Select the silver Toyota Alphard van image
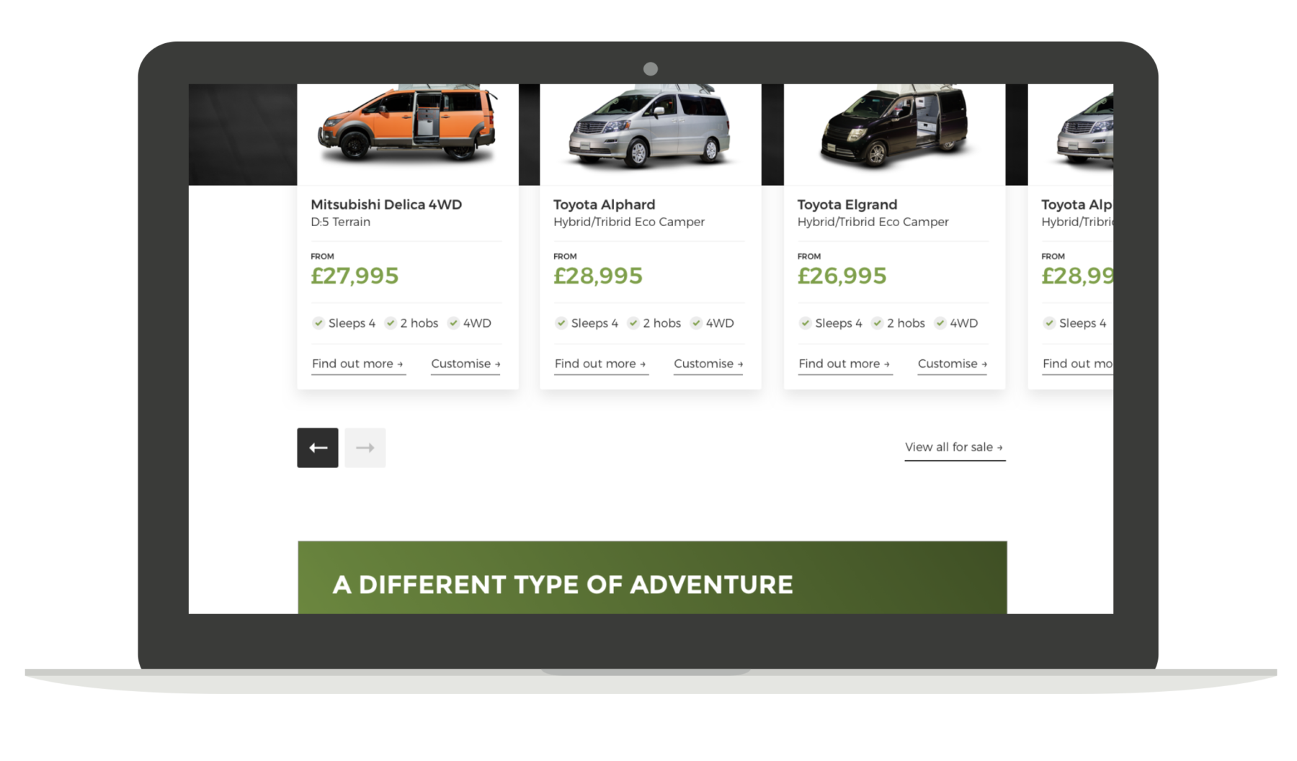The image size is (1297, 761). point(651,126)
